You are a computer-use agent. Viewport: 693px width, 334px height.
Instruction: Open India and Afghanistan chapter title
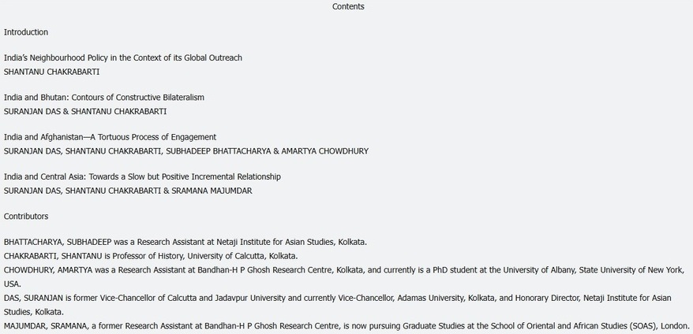[x=111, y=137]
